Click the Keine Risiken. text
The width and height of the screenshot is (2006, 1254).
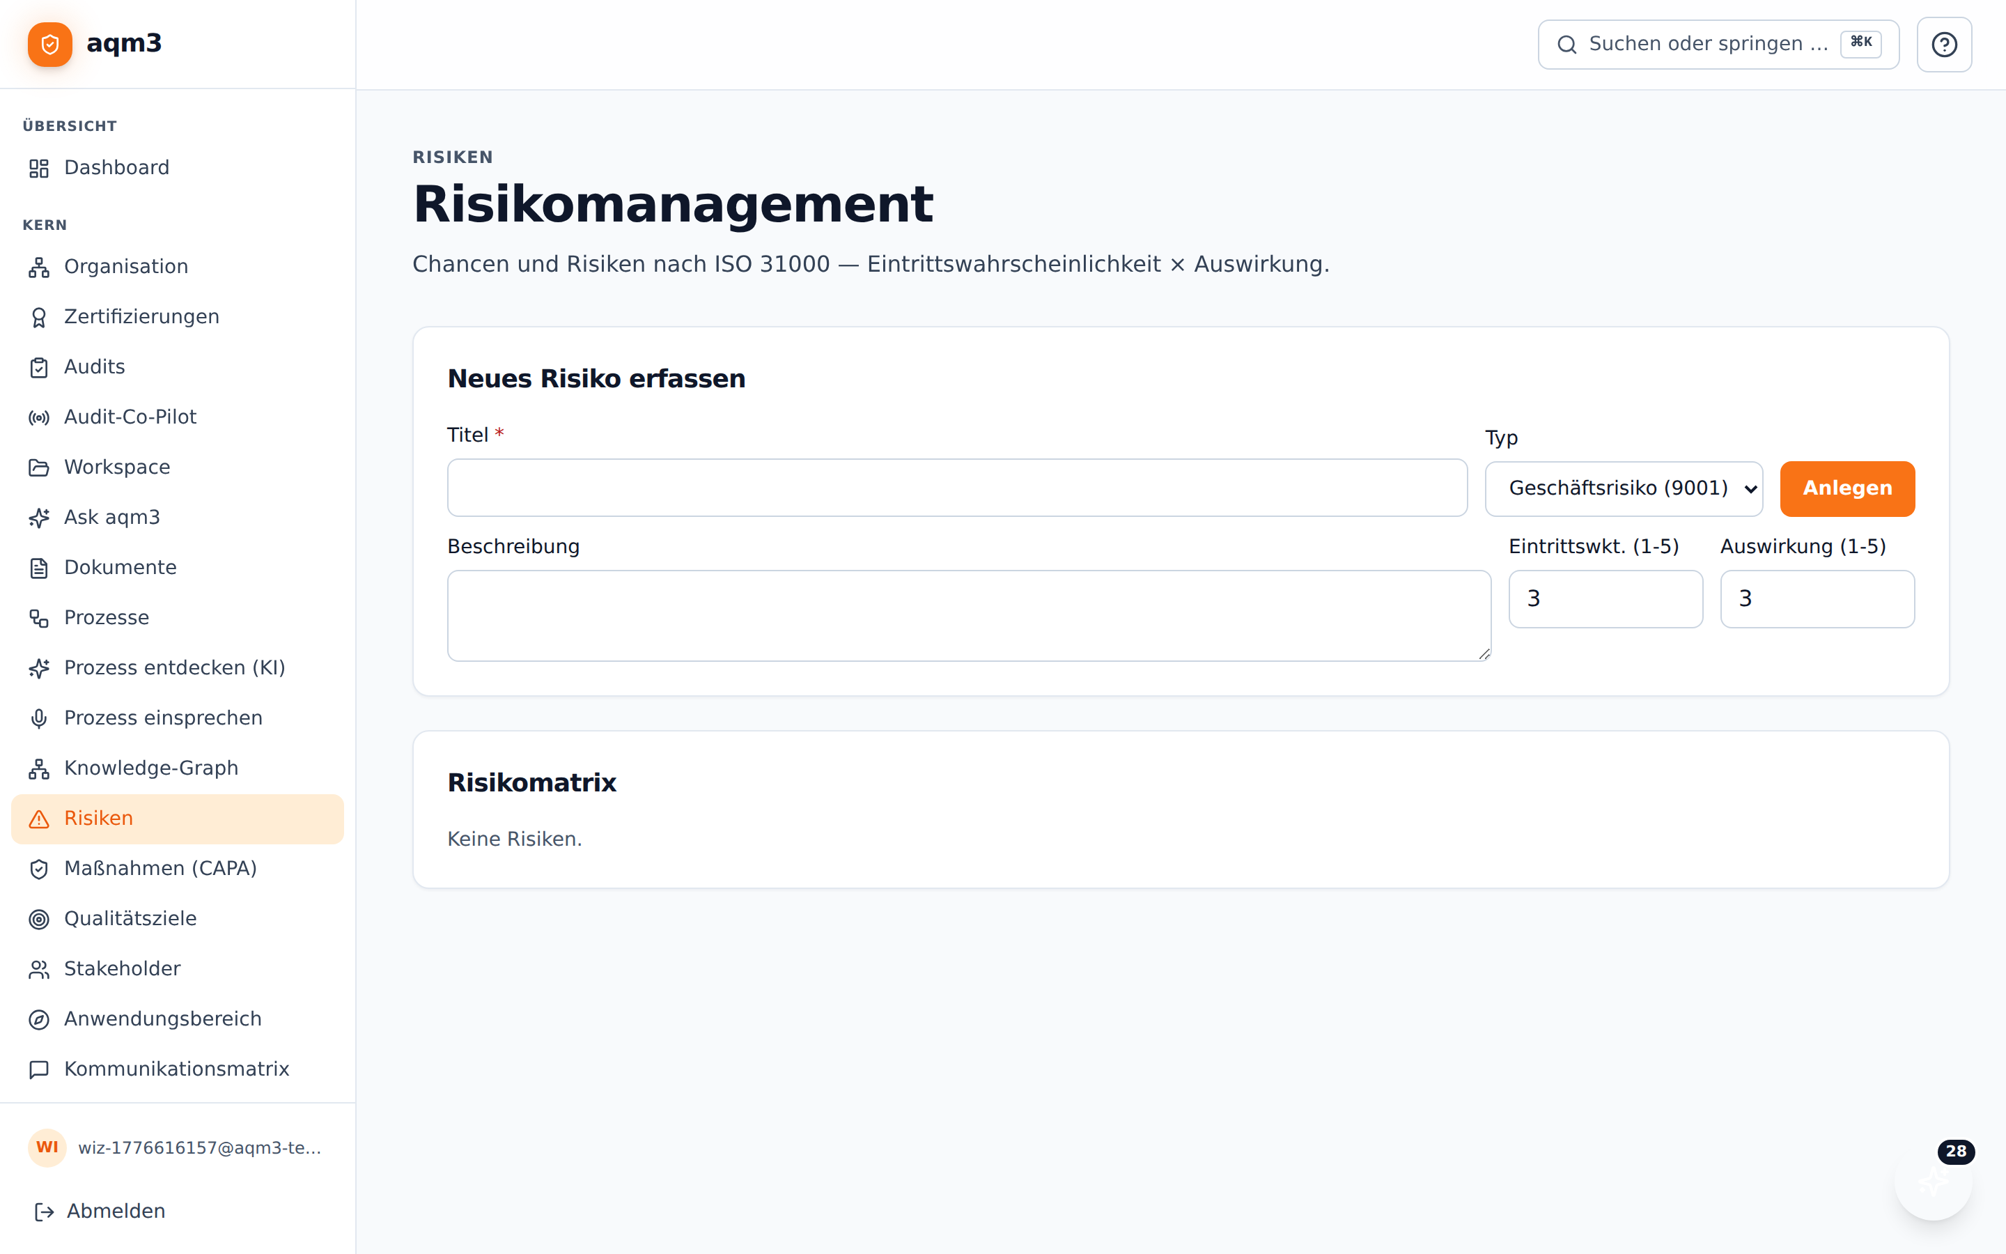514,839
